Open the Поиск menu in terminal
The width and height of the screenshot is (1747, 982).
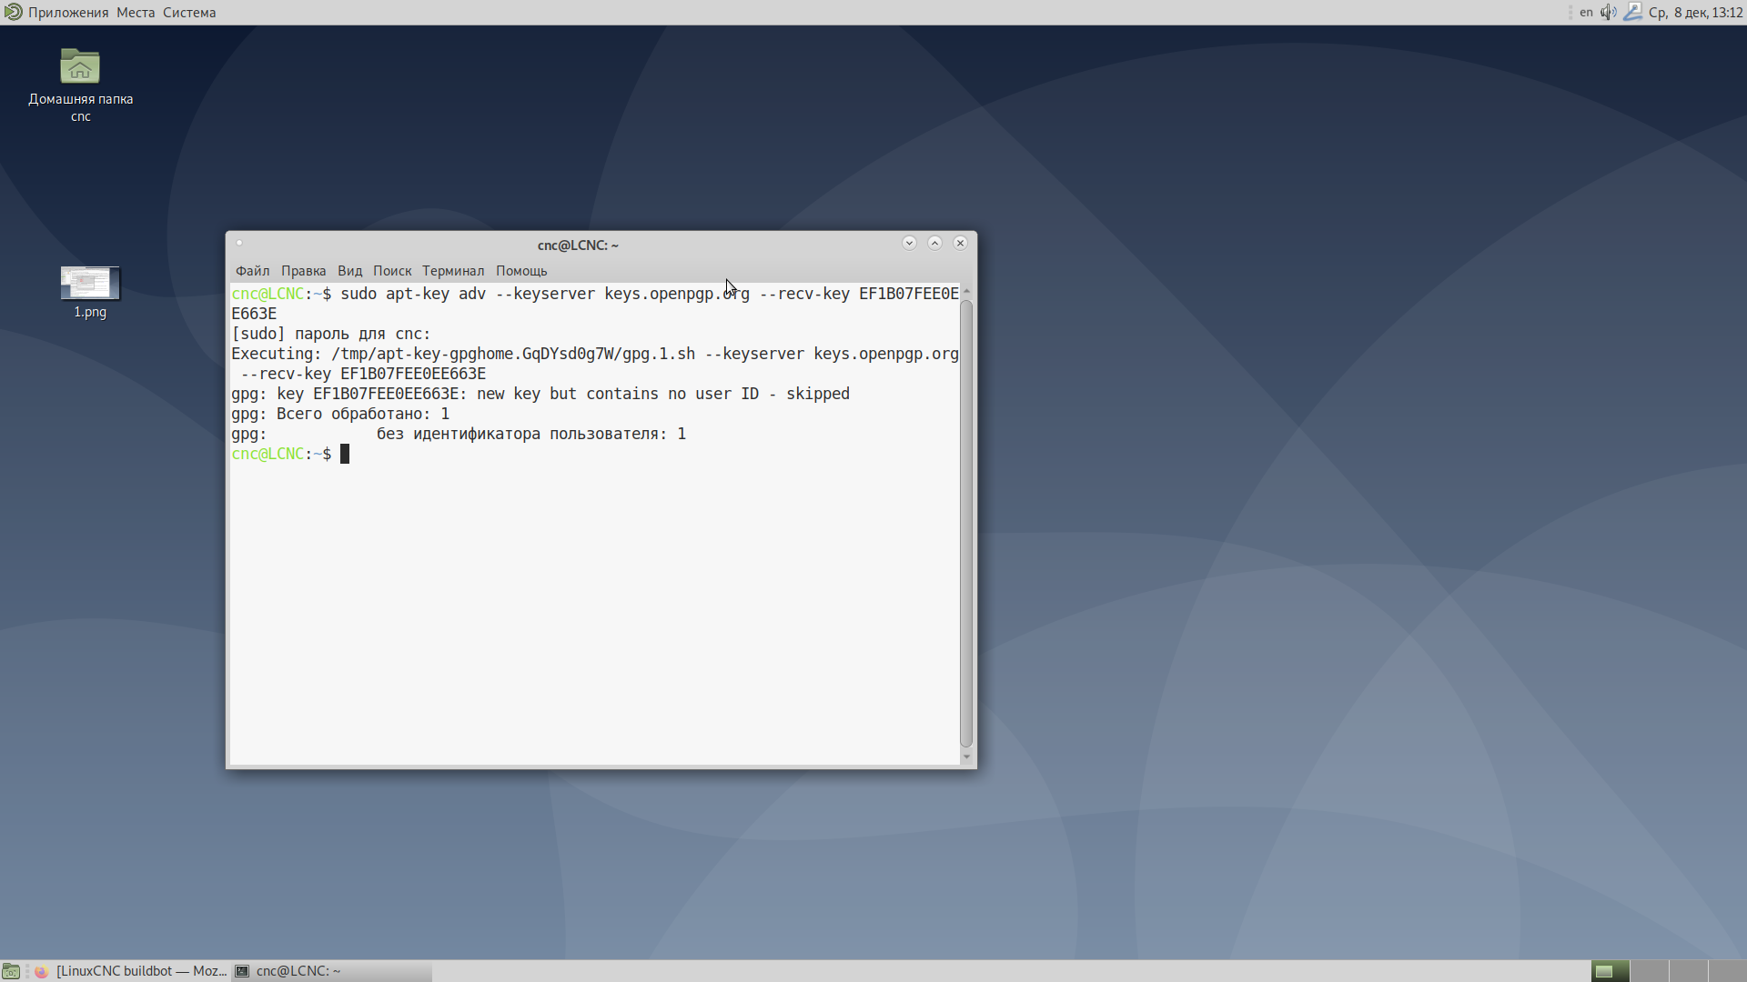(x=392, y=271)
